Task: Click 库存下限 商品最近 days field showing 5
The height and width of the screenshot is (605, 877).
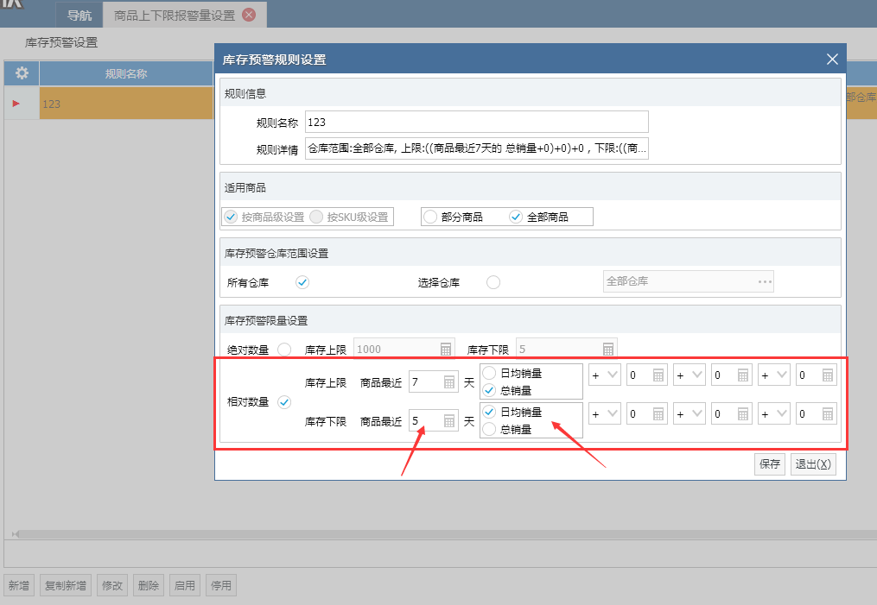Action: pyautogui.click(x=434, y=421)
